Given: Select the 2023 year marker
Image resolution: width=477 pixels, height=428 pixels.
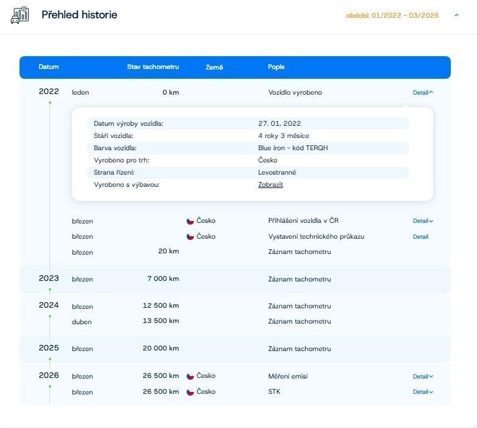Looking at the screenshot, I should [x=49, y=278].
